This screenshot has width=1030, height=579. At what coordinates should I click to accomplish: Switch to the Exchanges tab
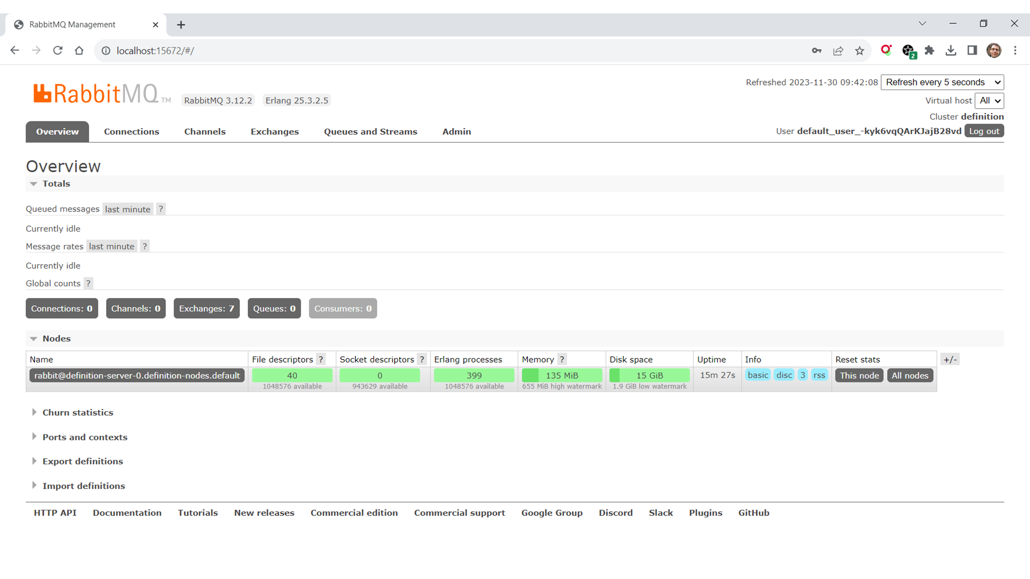[274, 132]
